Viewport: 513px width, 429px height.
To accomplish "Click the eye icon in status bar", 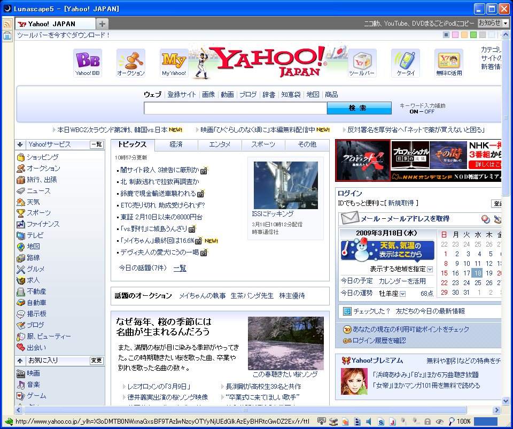I will pos(439,422).
